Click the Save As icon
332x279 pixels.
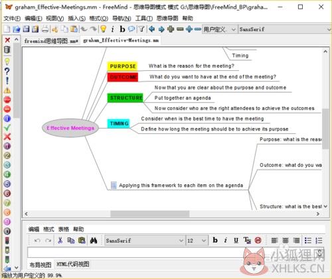tap(35, 29)
